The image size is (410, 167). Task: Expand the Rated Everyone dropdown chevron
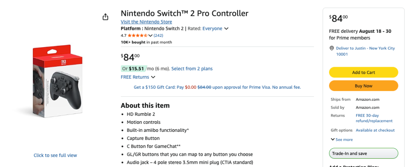[226, 29]
